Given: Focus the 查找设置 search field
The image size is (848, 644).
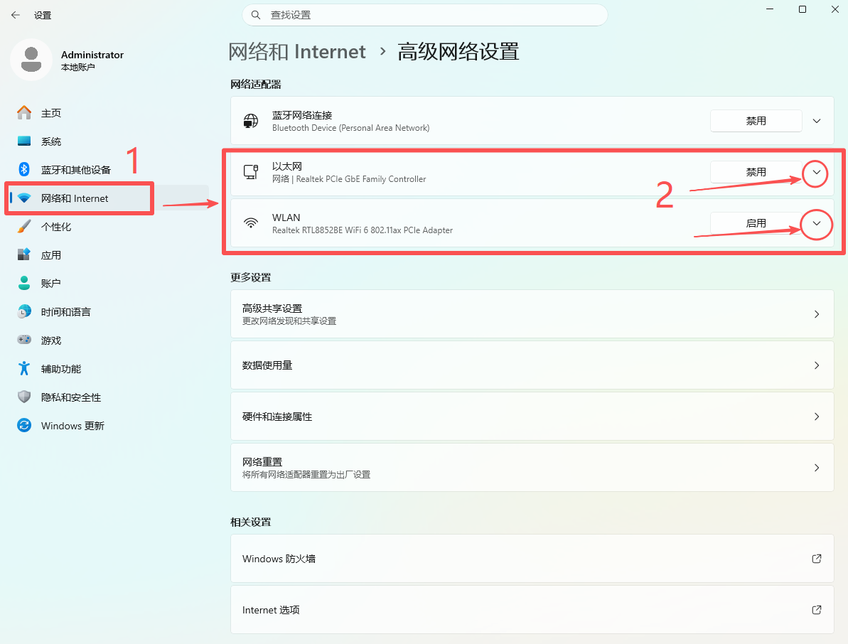Looking at the screenshot, I should click(425, 15).
